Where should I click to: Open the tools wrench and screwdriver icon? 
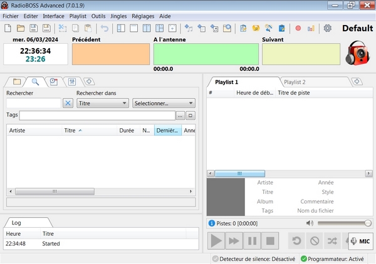point(269,28)
